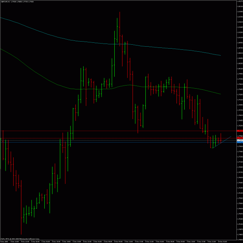Screen dimensions: 243x243
Task: Select the upper red horizontal line
Action: pos(119,131)
